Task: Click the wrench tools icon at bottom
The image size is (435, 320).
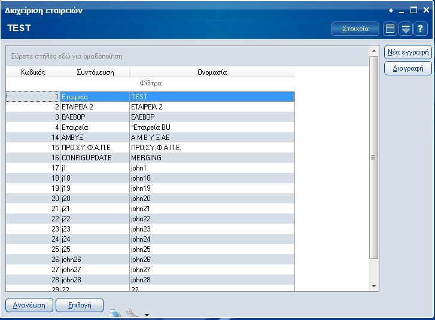Action: tap(132, 313)
